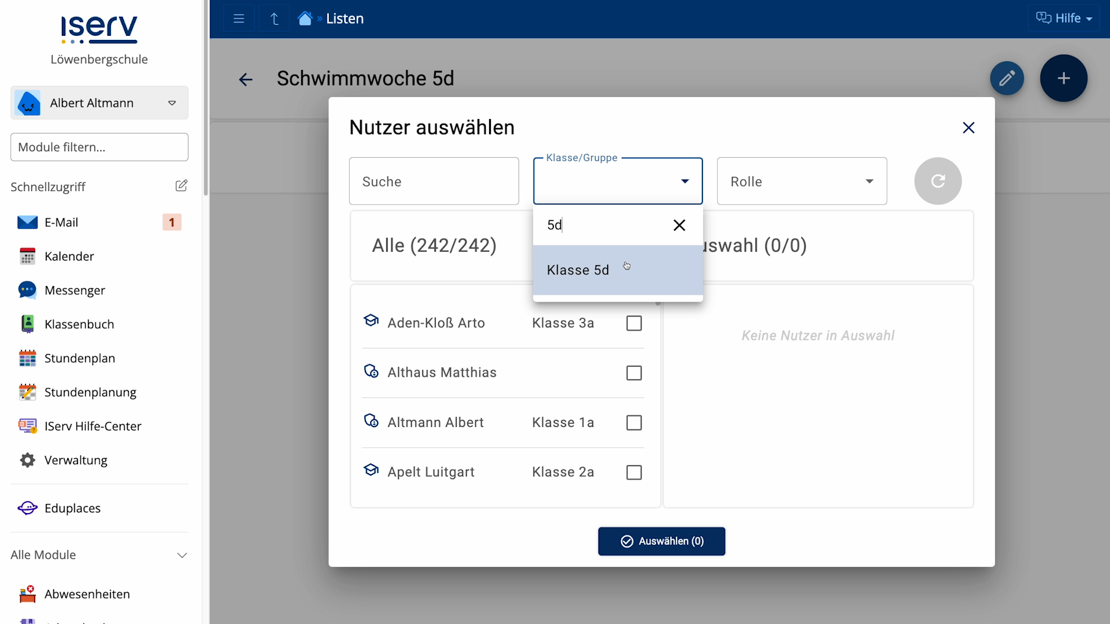This screenshot has height=624, width=1110.
Task: Click the refresh icon in the dialog
Action: point(937,181)
